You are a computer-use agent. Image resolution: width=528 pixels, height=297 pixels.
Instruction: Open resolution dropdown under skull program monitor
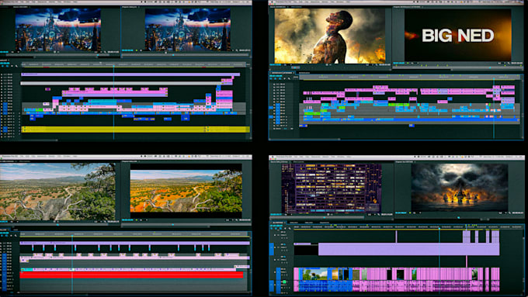click(502, 212)
